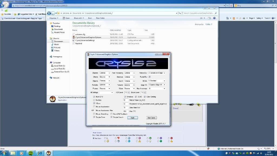This screenshot has width=277, height=156.
Task: Open Recent Places in sidebar
Action: [x=58, y=32]
